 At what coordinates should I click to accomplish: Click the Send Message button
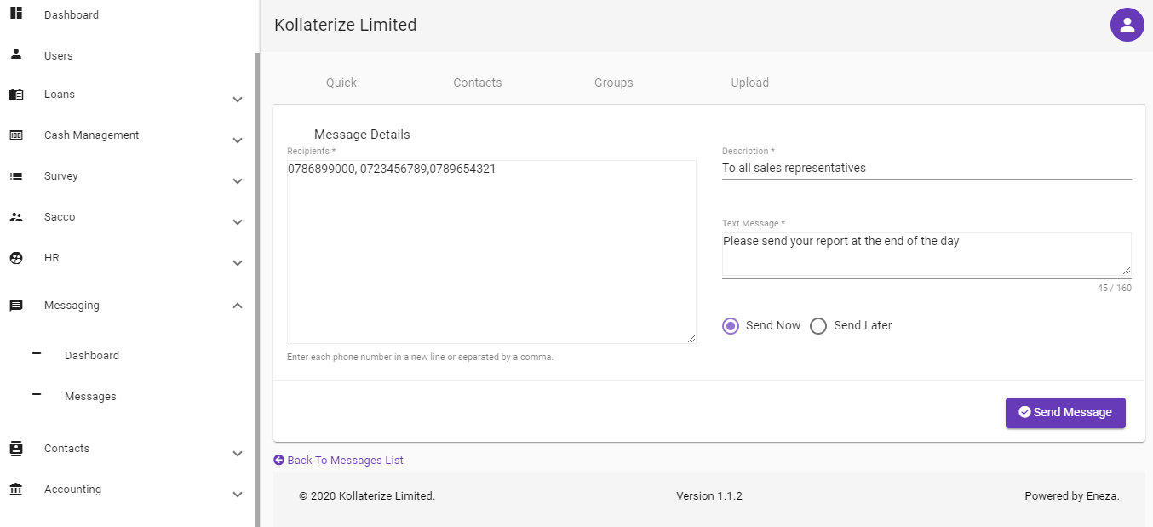pos(1065,413)
